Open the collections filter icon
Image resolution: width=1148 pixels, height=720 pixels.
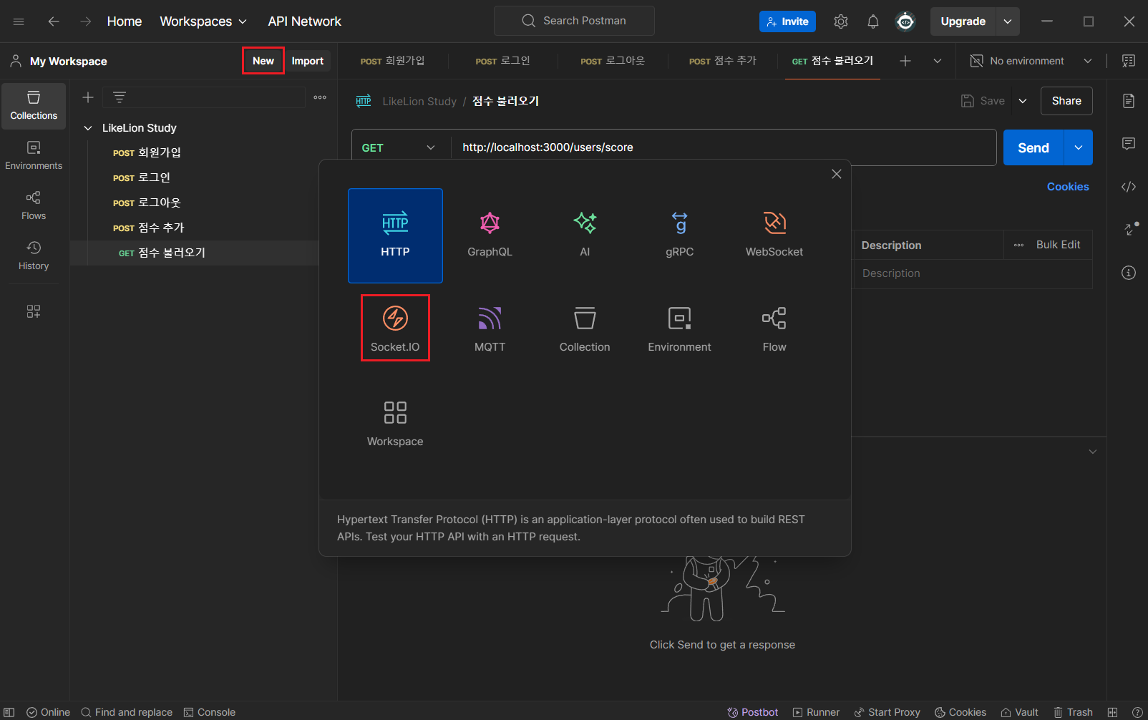click(x=120, y=97)
